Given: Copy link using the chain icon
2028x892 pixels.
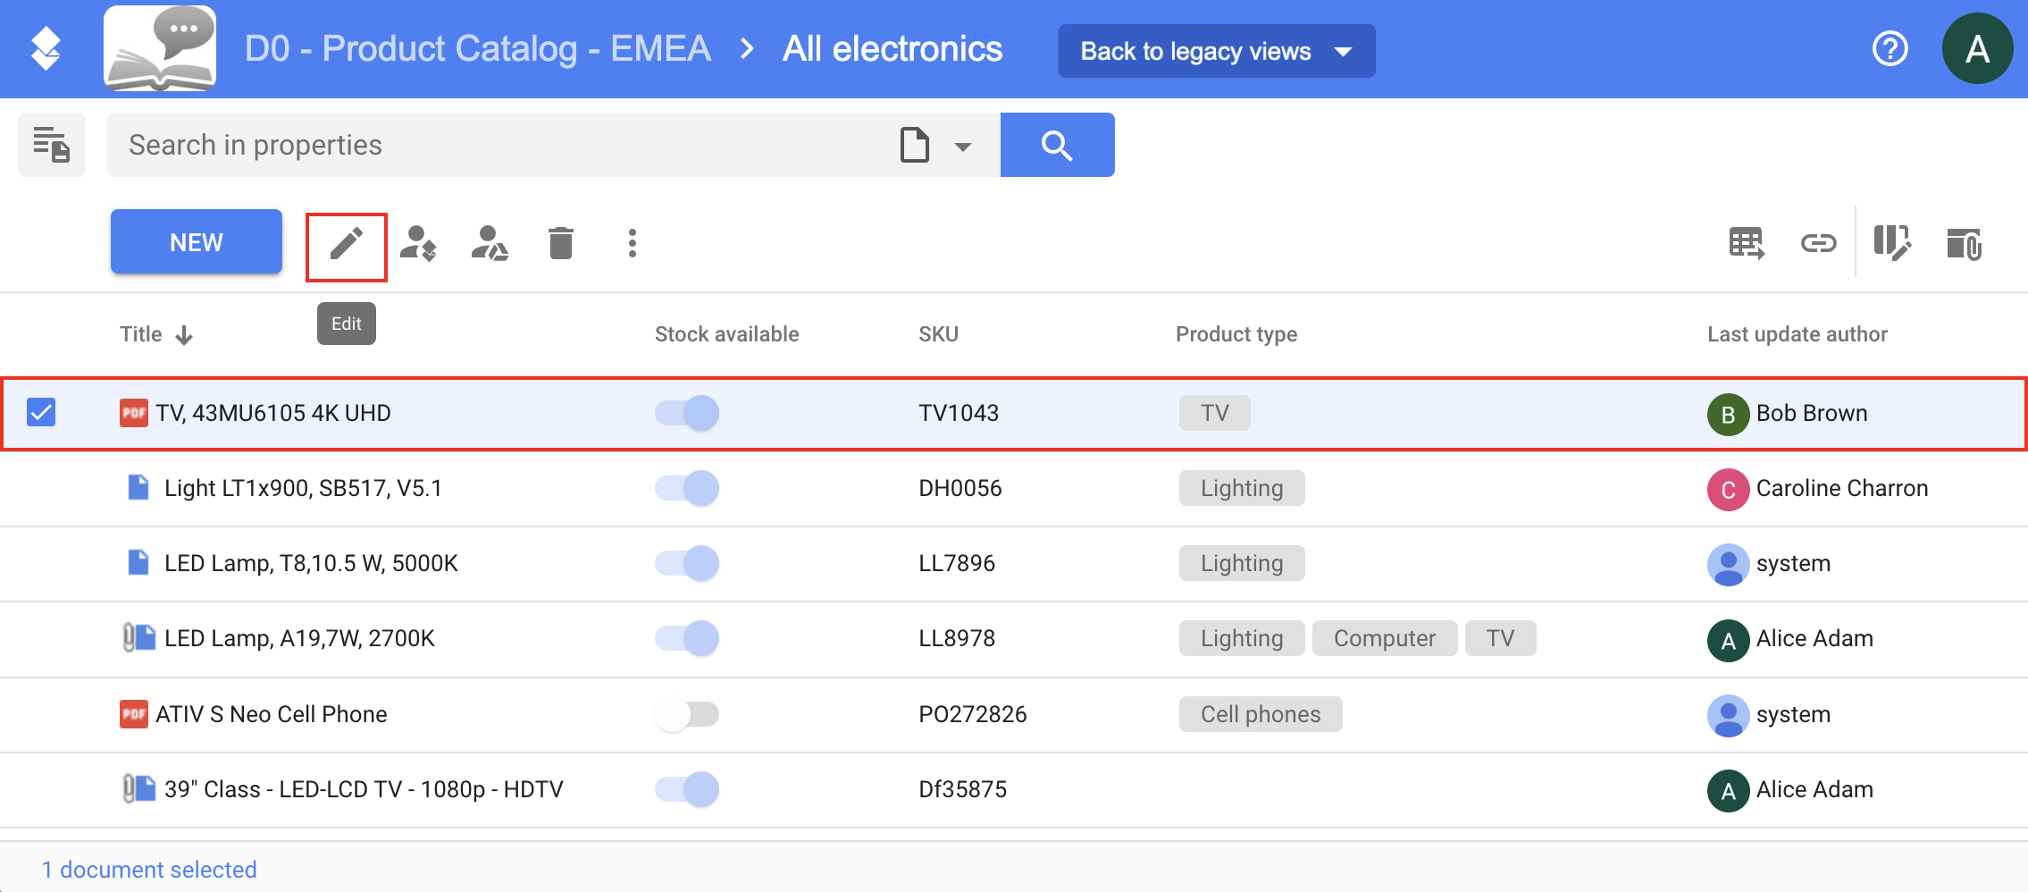Looking at the screenshot, I should tap(1819, 241).
